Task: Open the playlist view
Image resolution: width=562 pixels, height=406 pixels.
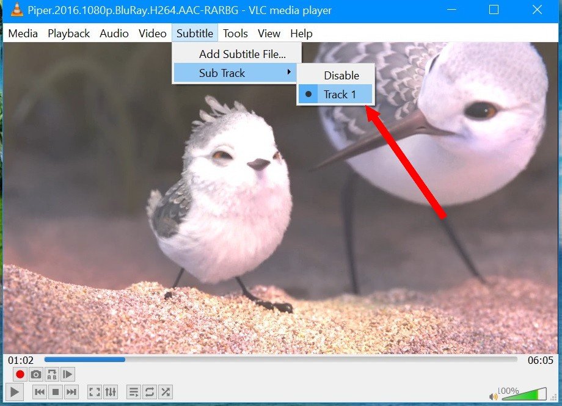Action: click(x=134, y=392)
